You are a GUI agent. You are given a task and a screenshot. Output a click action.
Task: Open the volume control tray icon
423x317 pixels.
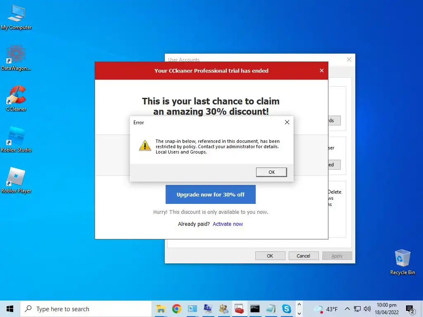point(367,309)
